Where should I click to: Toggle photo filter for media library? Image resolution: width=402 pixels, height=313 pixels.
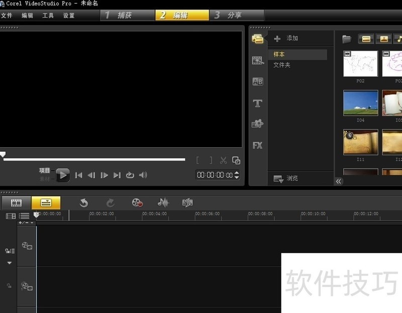[x=384, y=39]
